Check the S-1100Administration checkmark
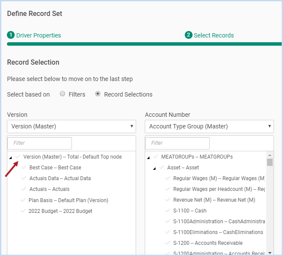Viewport: 283px width, 256px height. pos(168,222)
